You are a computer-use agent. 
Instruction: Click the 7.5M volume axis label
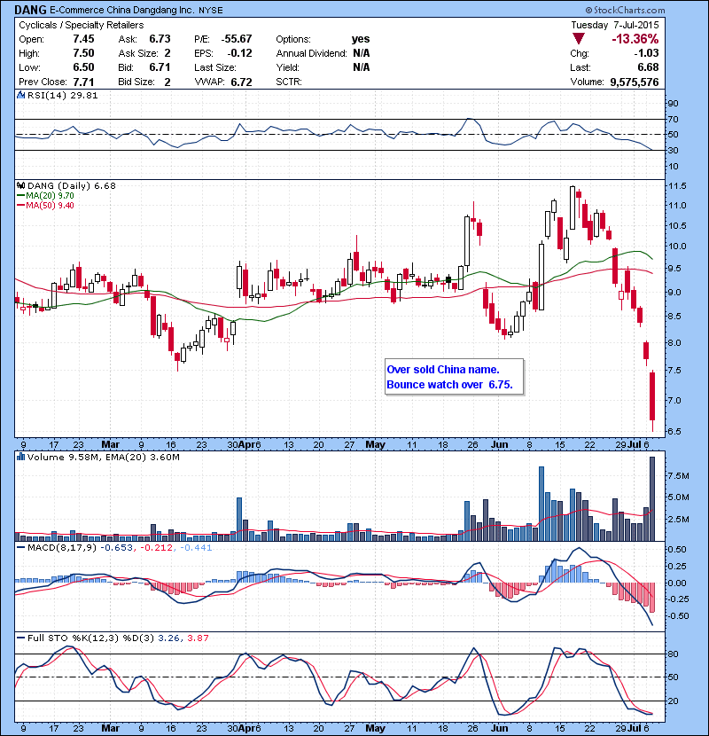679,476
